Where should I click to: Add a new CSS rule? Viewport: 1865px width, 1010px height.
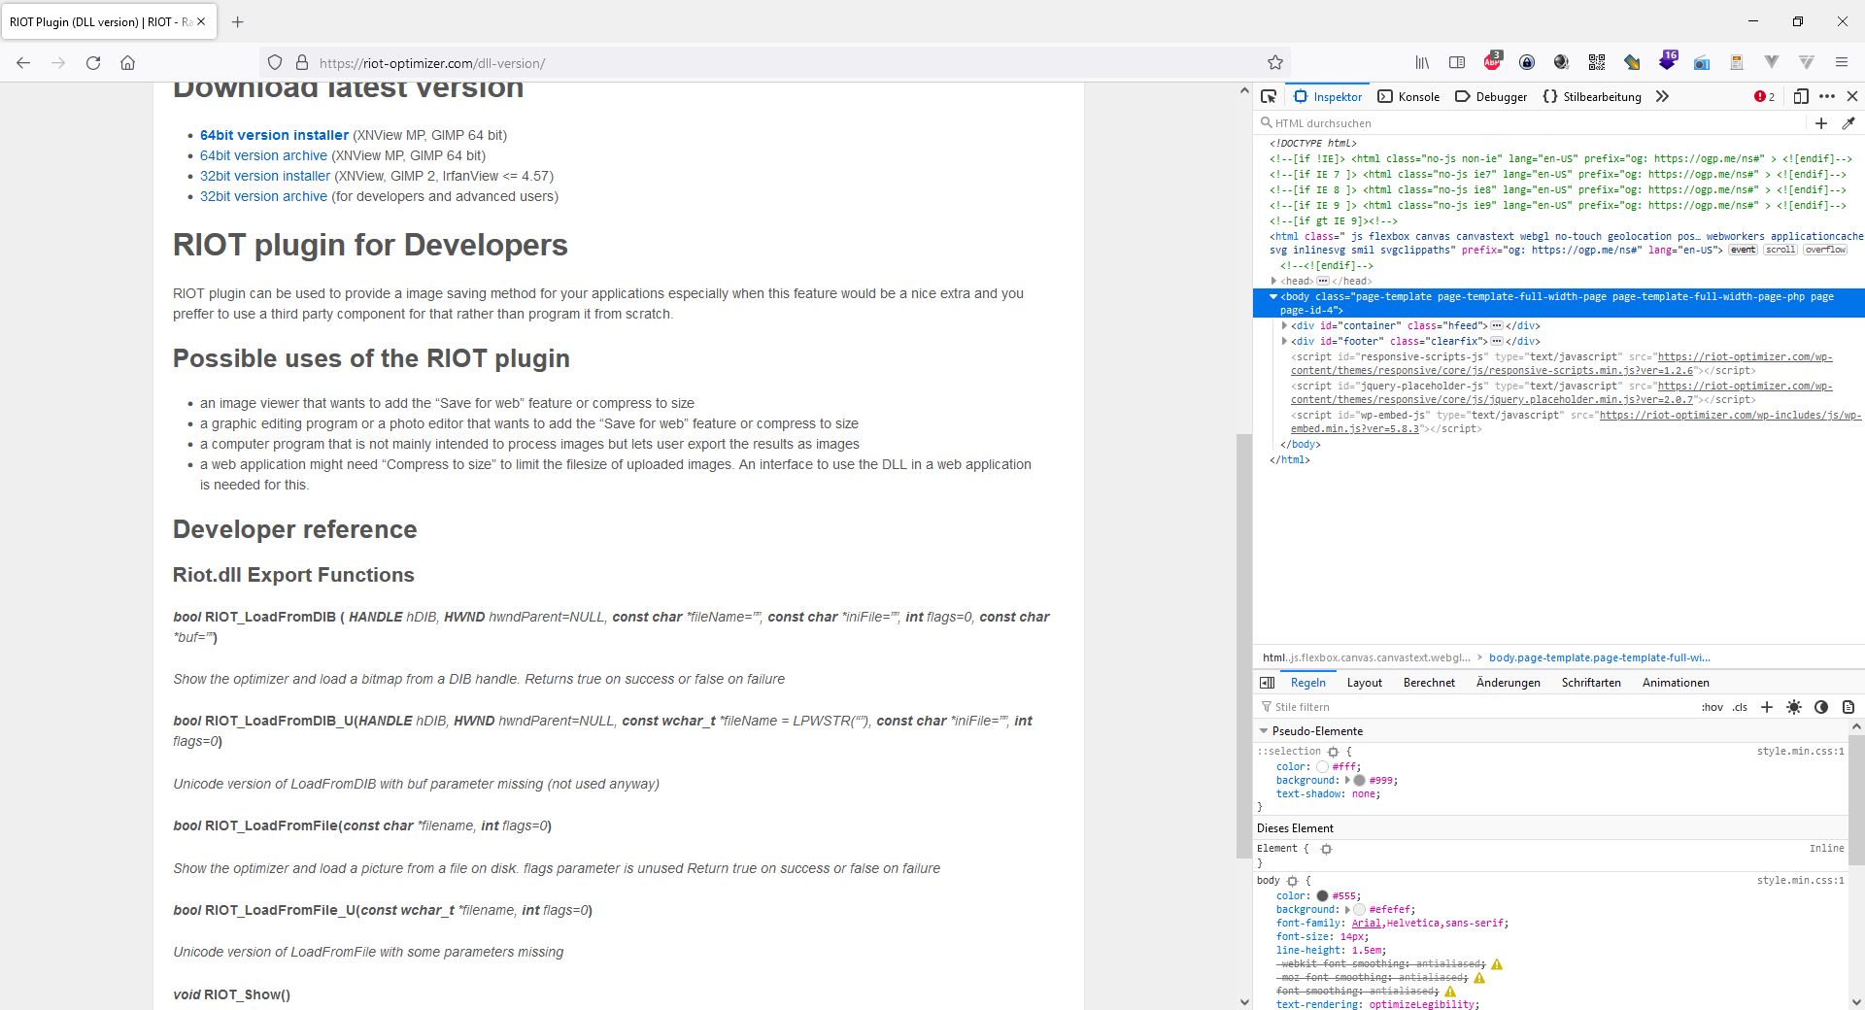(1767, 707)
